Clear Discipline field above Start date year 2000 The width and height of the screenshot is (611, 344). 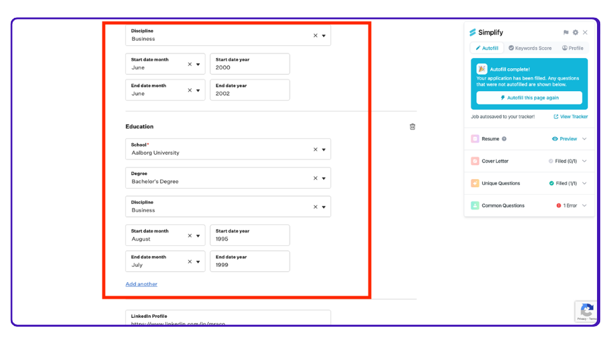(315, 36)
